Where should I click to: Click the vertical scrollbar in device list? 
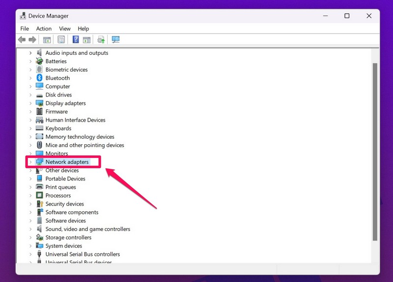coord(375,147)
